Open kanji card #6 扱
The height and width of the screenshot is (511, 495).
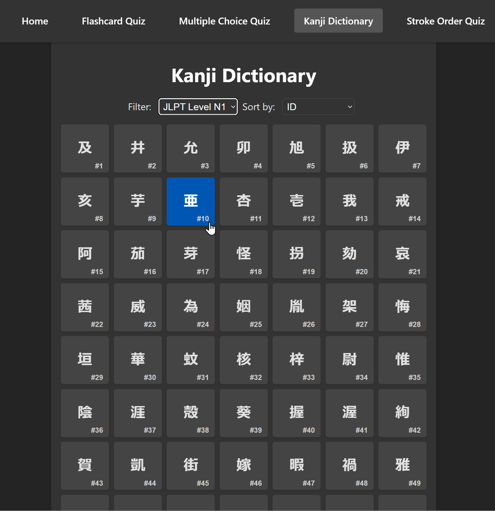(x=350, y=149)
